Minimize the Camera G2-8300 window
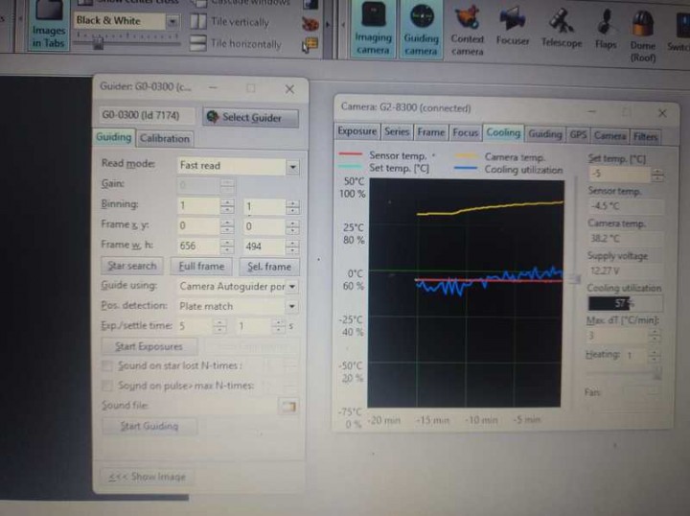 point(592,112)
